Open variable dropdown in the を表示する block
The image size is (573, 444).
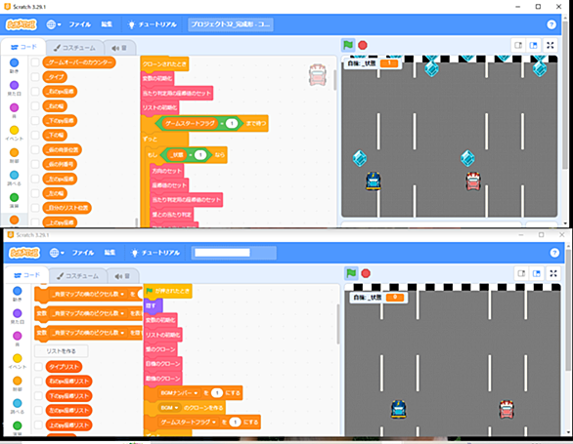click(x=88, y=313)
